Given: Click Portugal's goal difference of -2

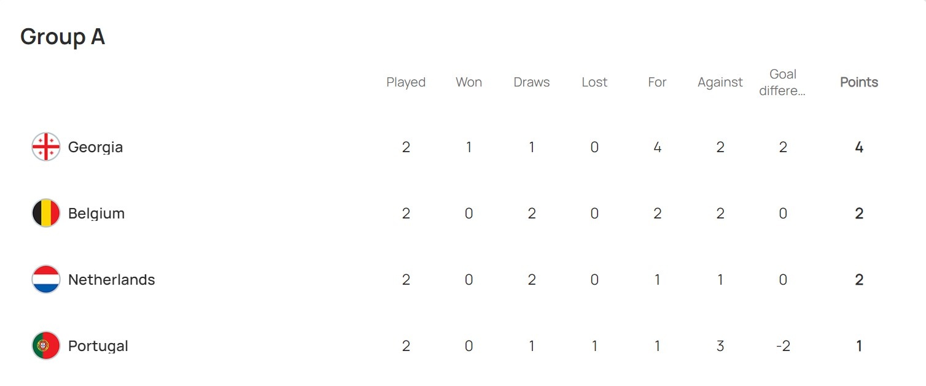Looking at the screenshot, I should click(783, 346).
